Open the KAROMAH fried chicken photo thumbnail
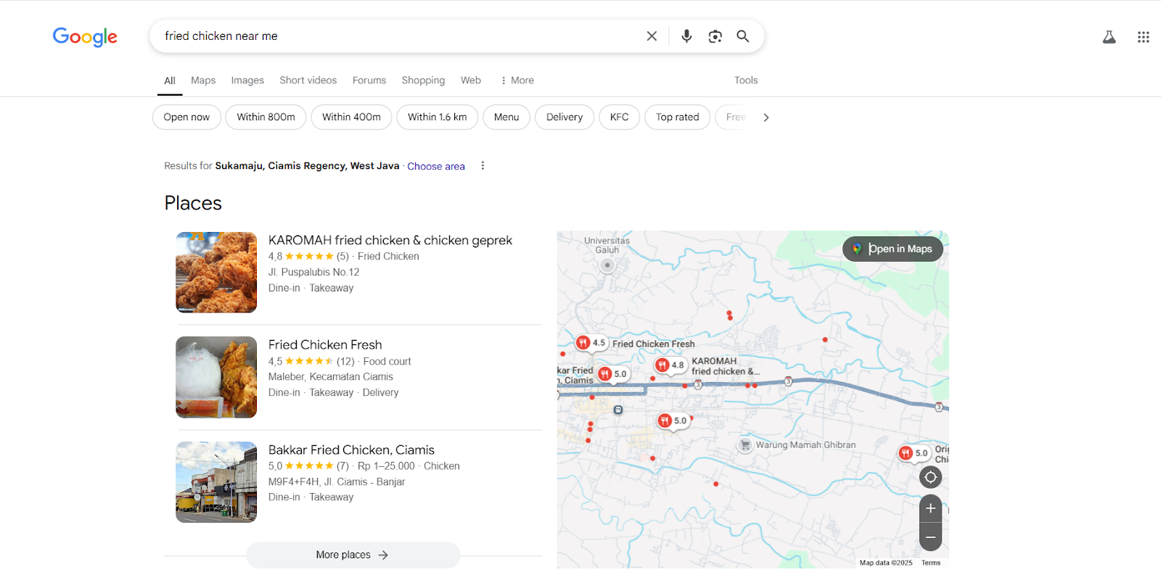Viewport: 1161px width, 588px height. 216,273
